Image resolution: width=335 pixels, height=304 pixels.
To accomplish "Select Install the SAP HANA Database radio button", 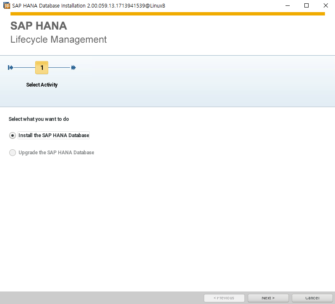I will 13,135.
